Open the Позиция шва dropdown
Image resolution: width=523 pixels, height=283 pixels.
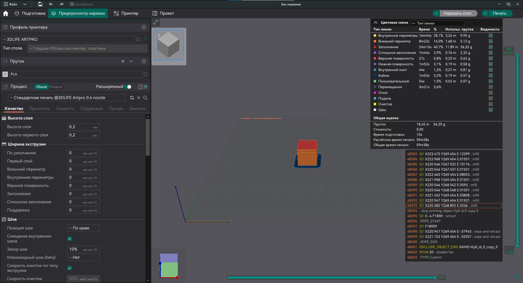[83, 228]
